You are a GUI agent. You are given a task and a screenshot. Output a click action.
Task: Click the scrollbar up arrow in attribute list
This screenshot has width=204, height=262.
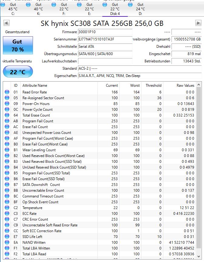199,85
